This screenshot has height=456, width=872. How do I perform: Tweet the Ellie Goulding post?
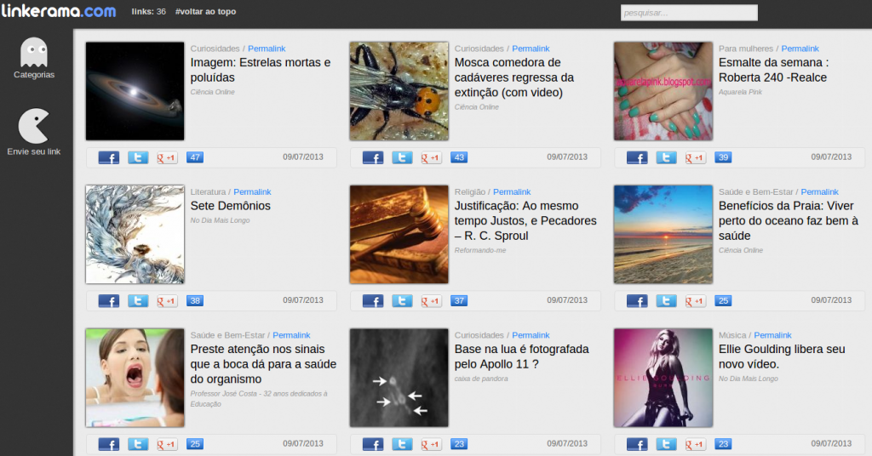click(666, 444)
